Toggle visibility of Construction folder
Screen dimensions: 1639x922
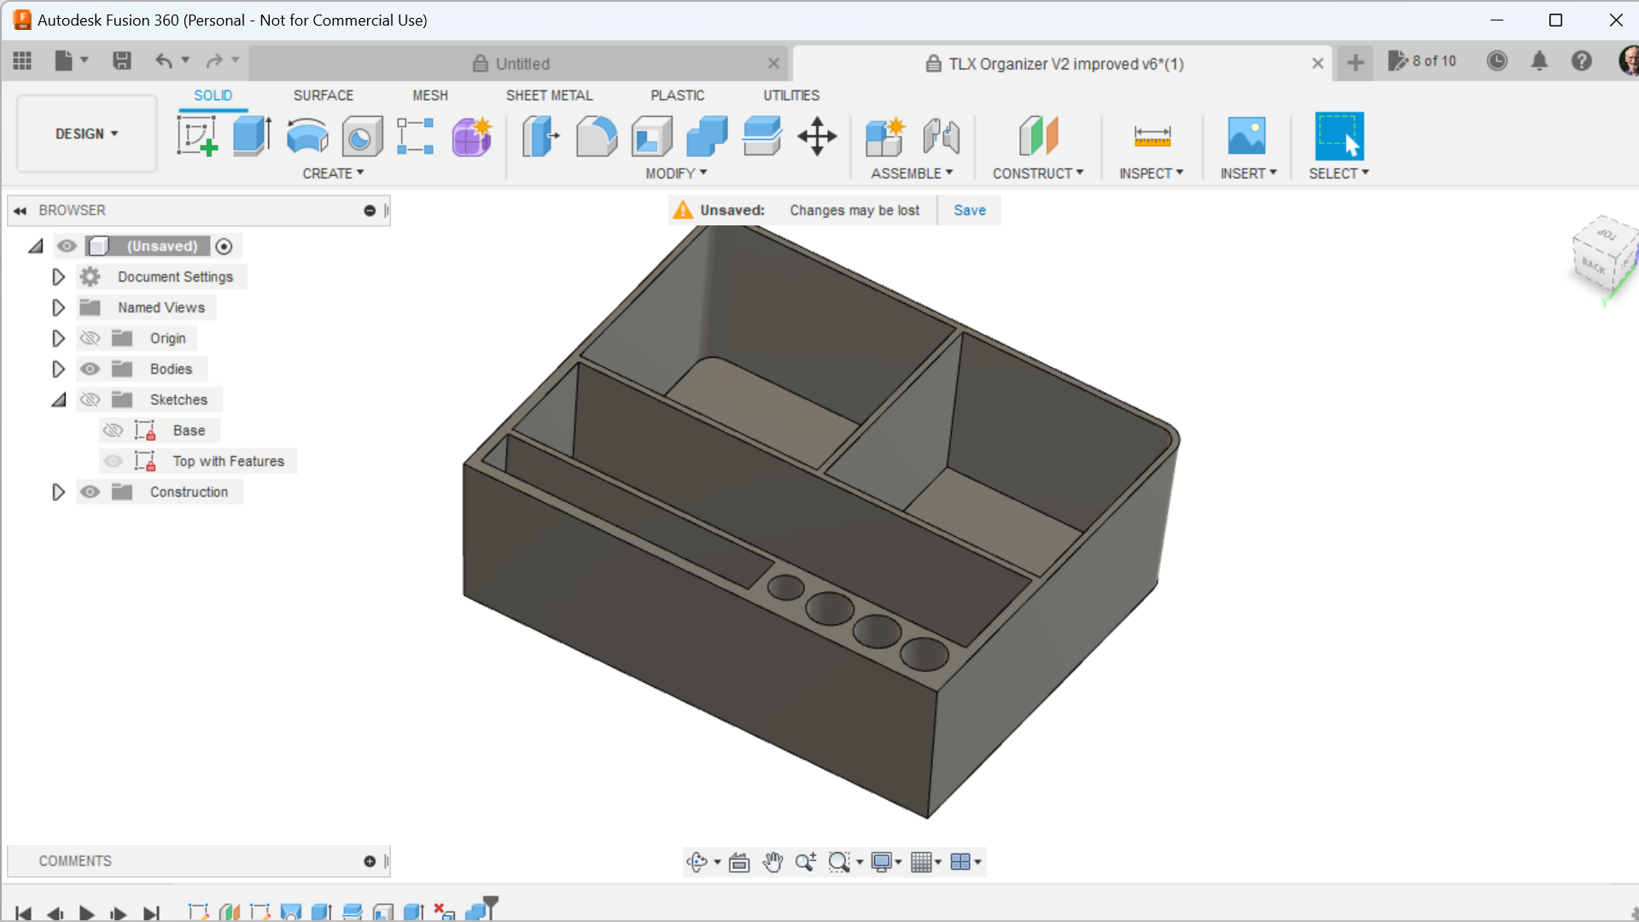tap(90, 492)
